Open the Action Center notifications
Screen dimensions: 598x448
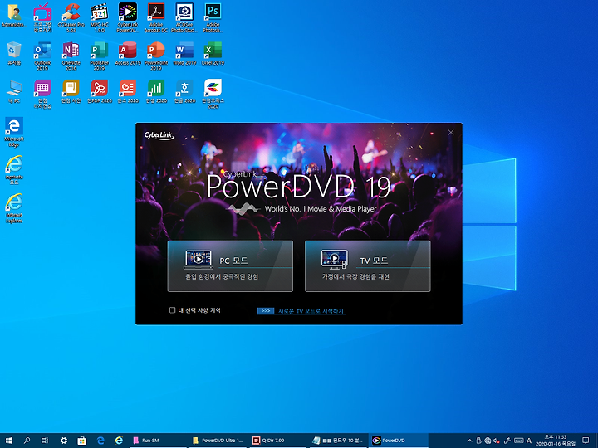[586, 441]
